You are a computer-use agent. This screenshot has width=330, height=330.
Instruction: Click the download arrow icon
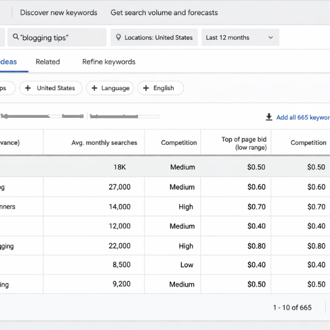tap(269, 117)
